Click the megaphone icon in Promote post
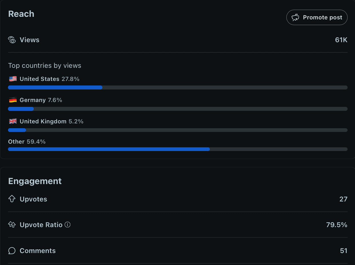Screen dimensions: 355x265 295,17
